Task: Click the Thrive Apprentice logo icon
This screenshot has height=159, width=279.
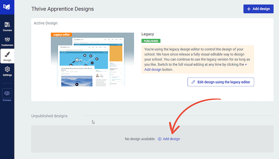Action: click(x=7, y=7)
